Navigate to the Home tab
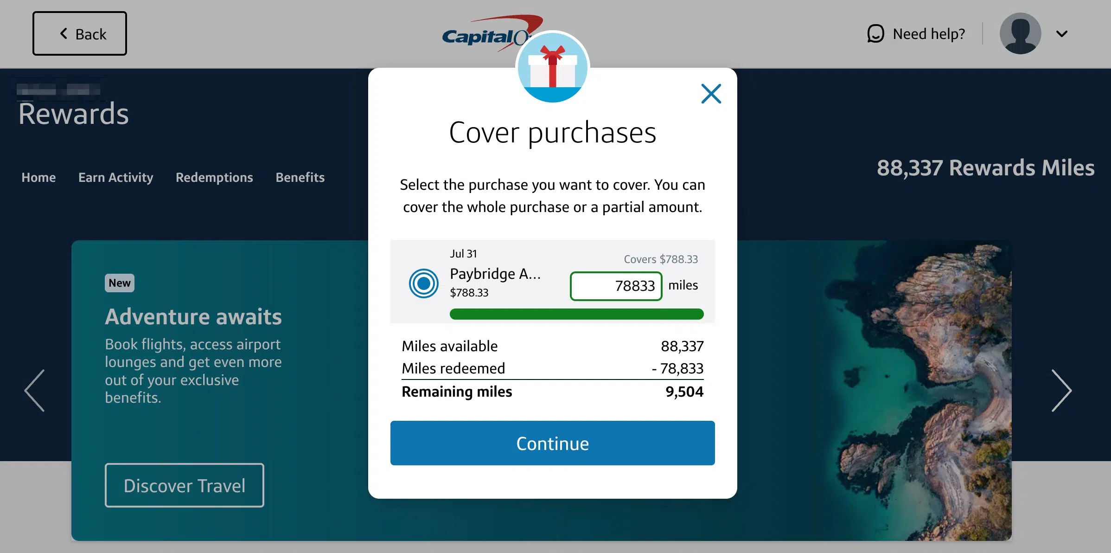The height and width of the screenshot is (553, 1111). (39, 177)
